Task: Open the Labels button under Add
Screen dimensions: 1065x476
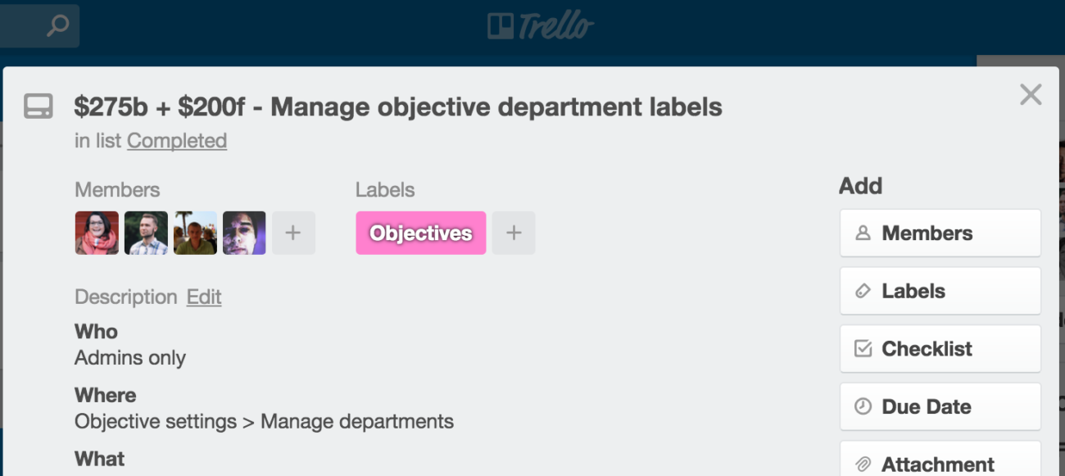Action: 940,291
